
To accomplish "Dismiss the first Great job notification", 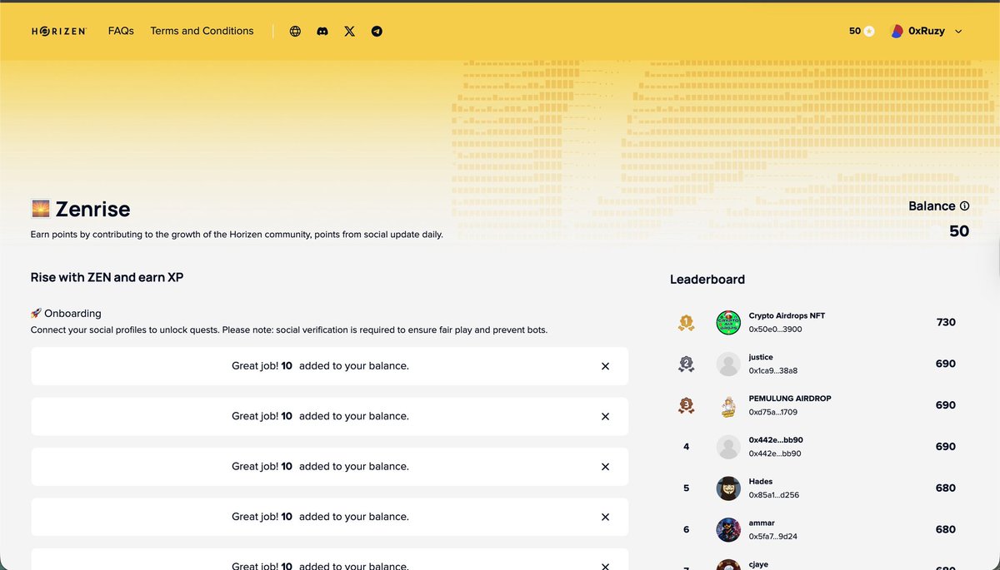I will [x=606, y=366].
